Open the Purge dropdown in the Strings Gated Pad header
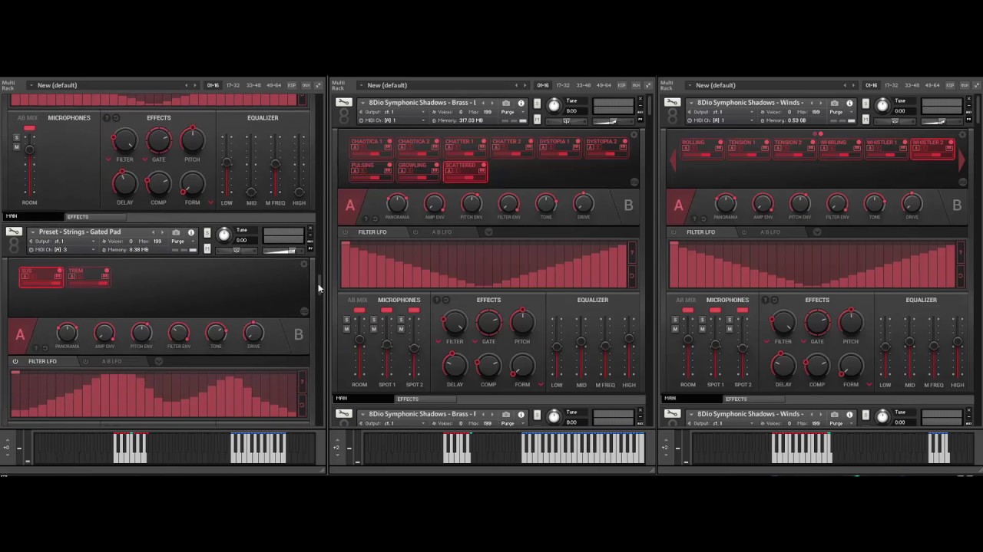983x552 pixels. coord(182,242)
